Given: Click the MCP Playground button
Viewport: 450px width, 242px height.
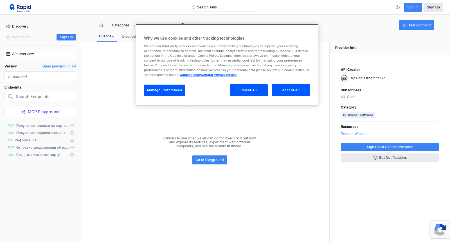Looking at the screenshot, I should [x=40, y=112].
